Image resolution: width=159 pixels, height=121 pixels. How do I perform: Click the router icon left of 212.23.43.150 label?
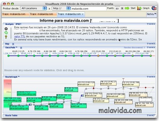82,96
